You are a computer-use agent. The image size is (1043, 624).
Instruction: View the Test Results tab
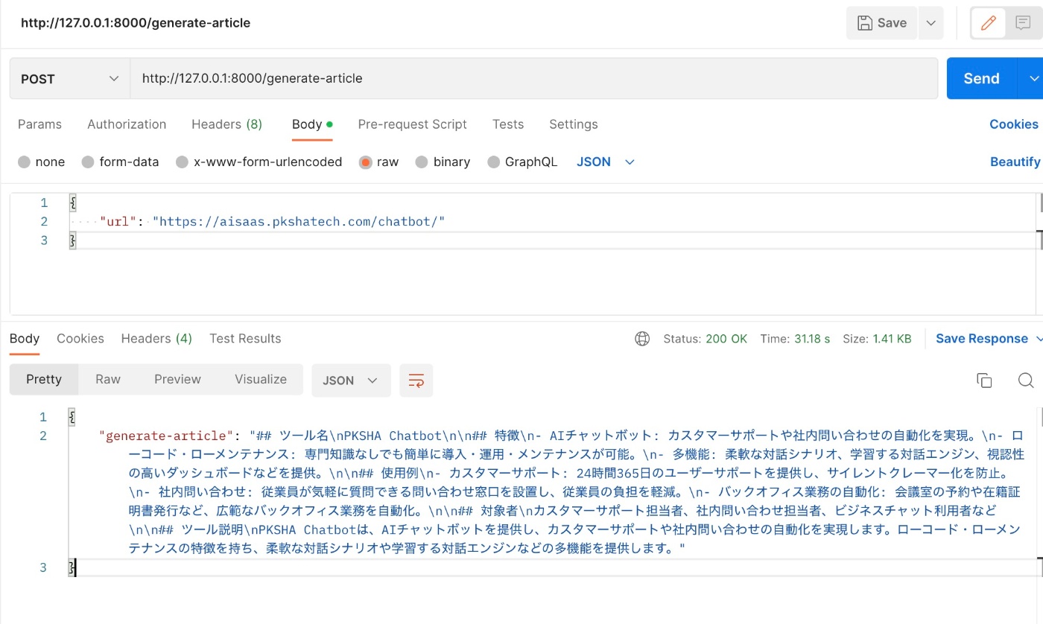[x=245, y=339]
